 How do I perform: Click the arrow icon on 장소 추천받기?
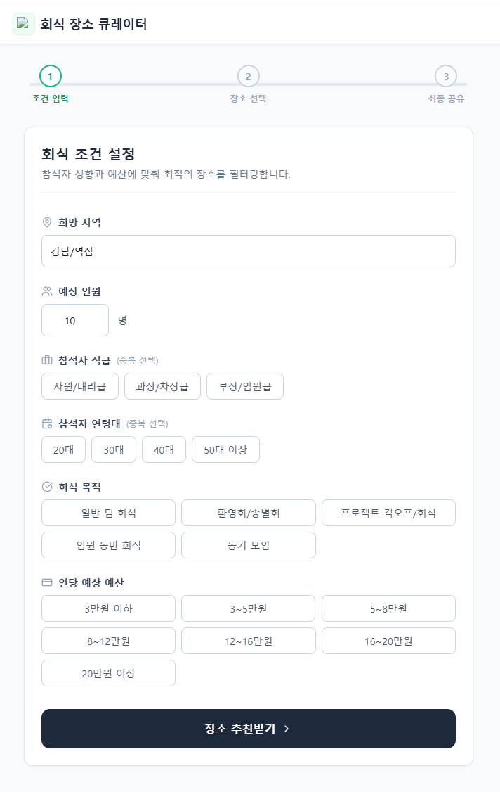287,729
